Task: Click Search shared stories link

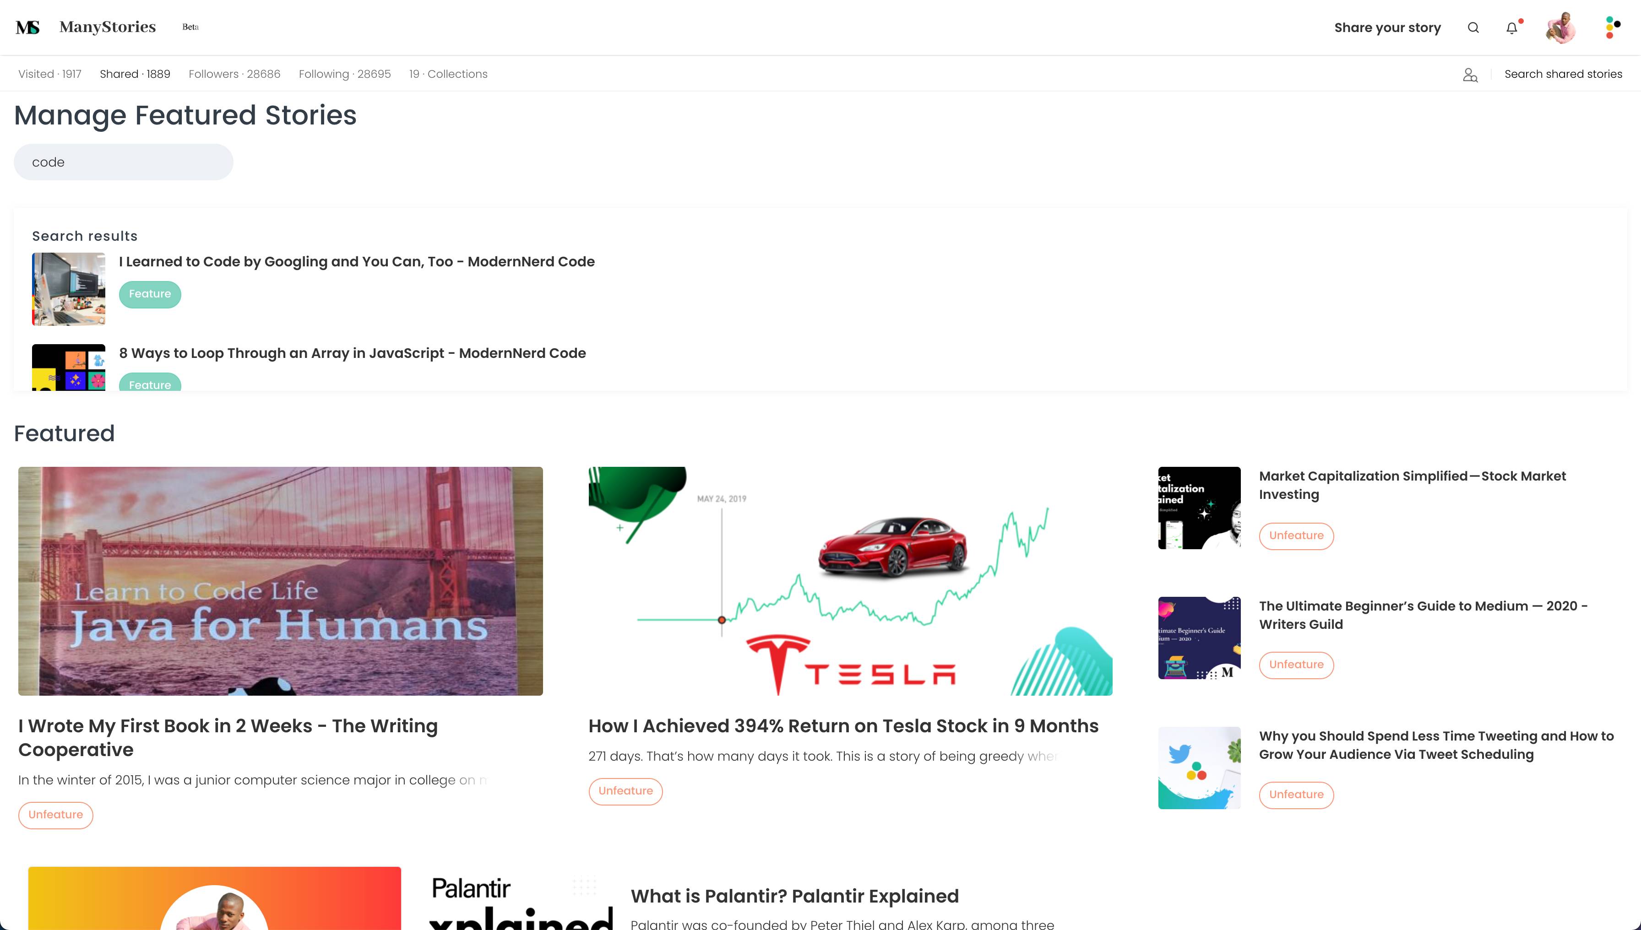Action: 1563,74
